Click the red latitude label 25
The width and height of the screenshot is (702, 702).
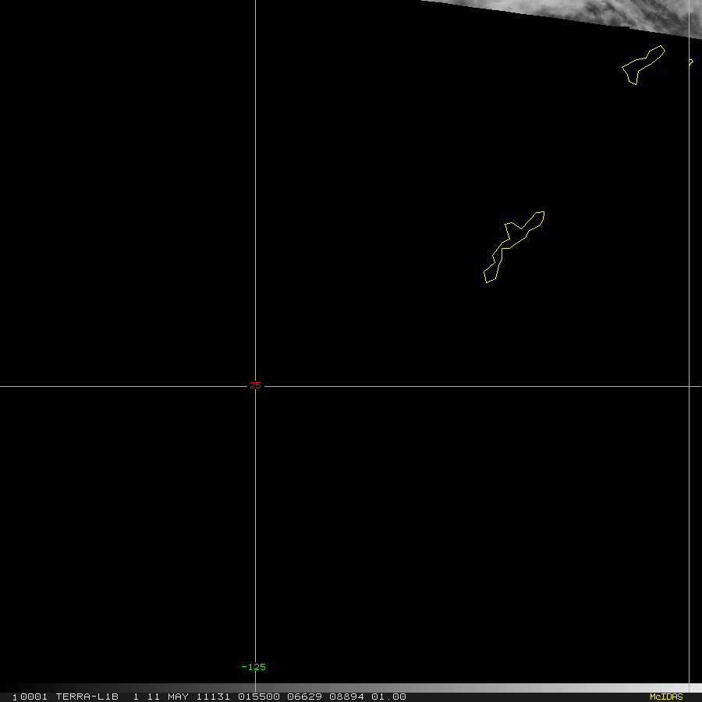pos(255,385)
